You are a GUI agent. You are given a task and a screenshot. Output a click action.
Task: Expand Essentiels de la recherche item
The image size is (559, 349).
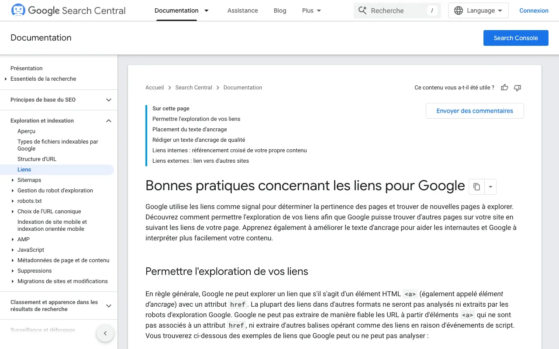pos(6,79)
